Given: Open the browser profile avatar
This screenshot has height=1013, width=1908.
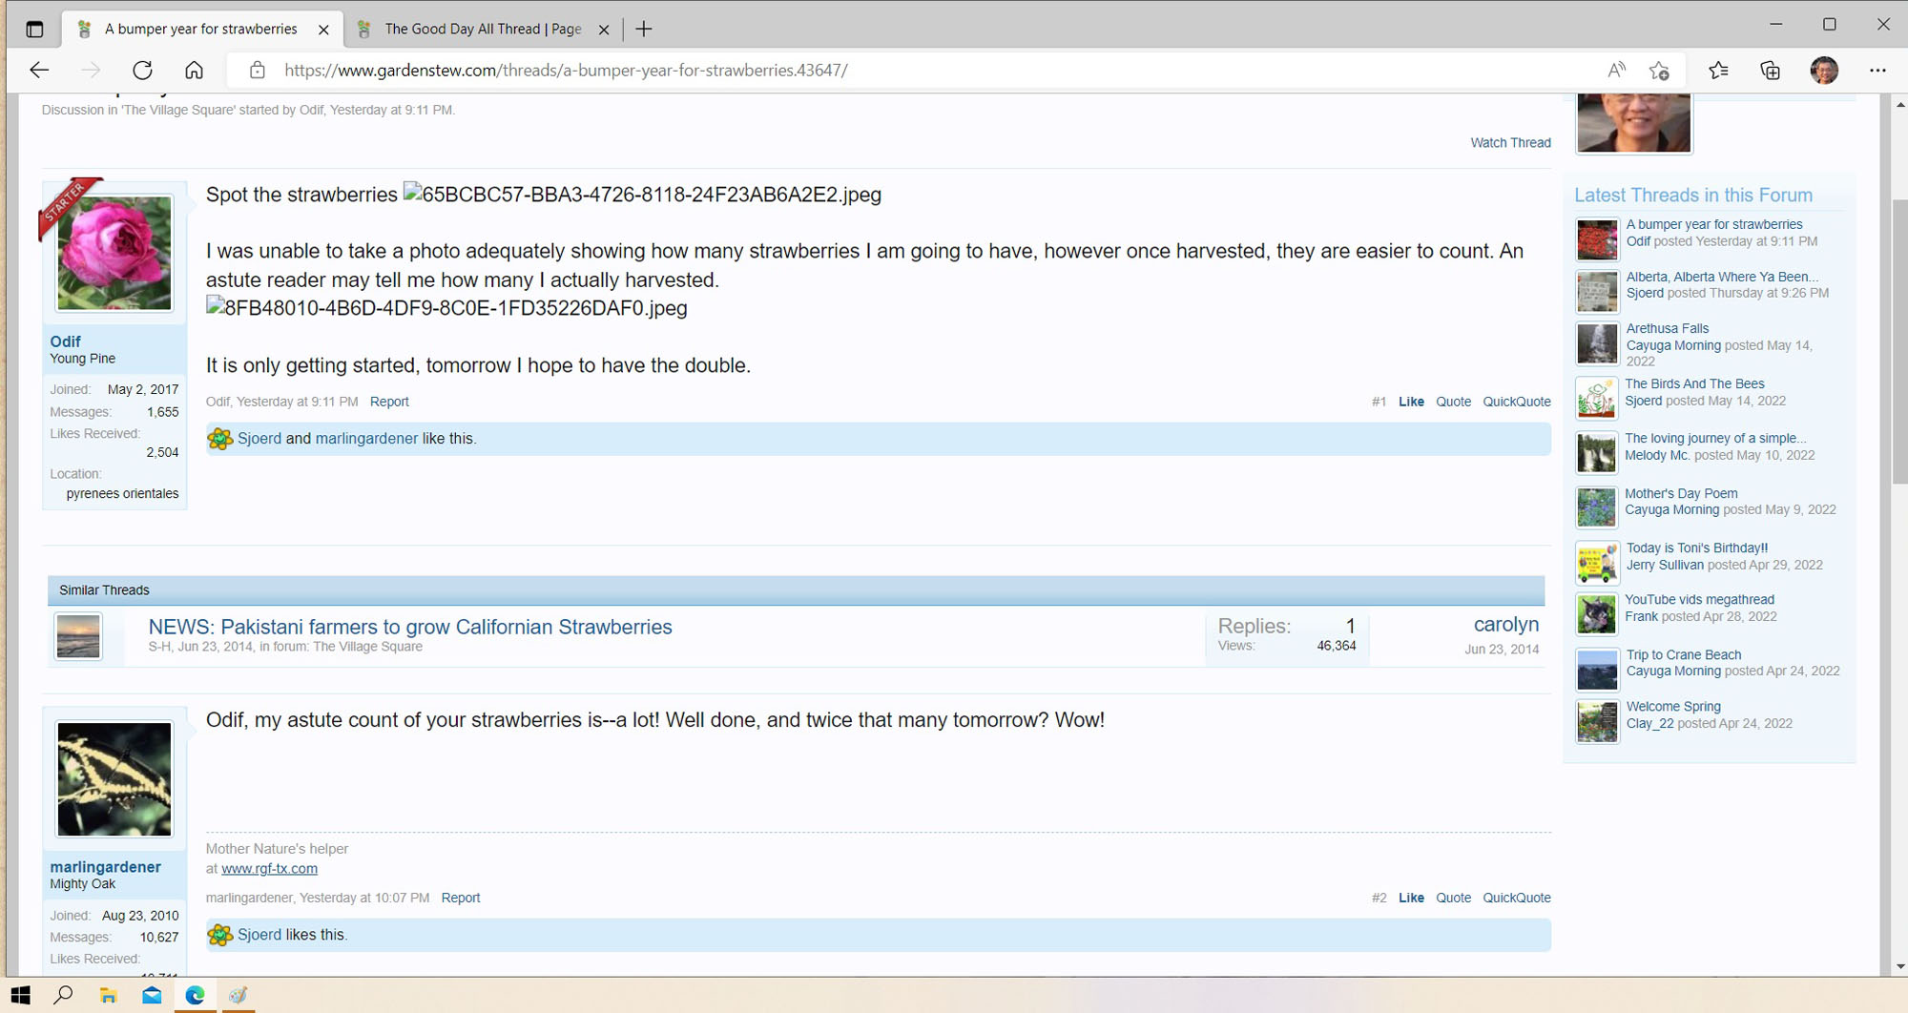Looking at the screenshot, I should tap(1824, 70).
